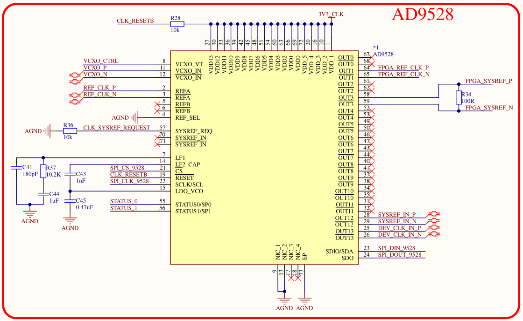Image resolution: width=523 pixels, height=321 pixels.
Task: Select the DEV_CLK_IN_P net label
Action: [x=399, y=228]
